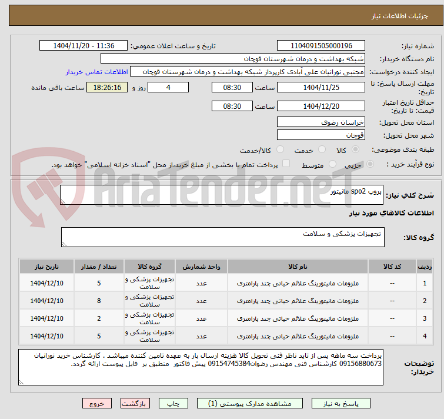Select the متوسط purchase type radio
444x419 pixels.
click(332, 164)
